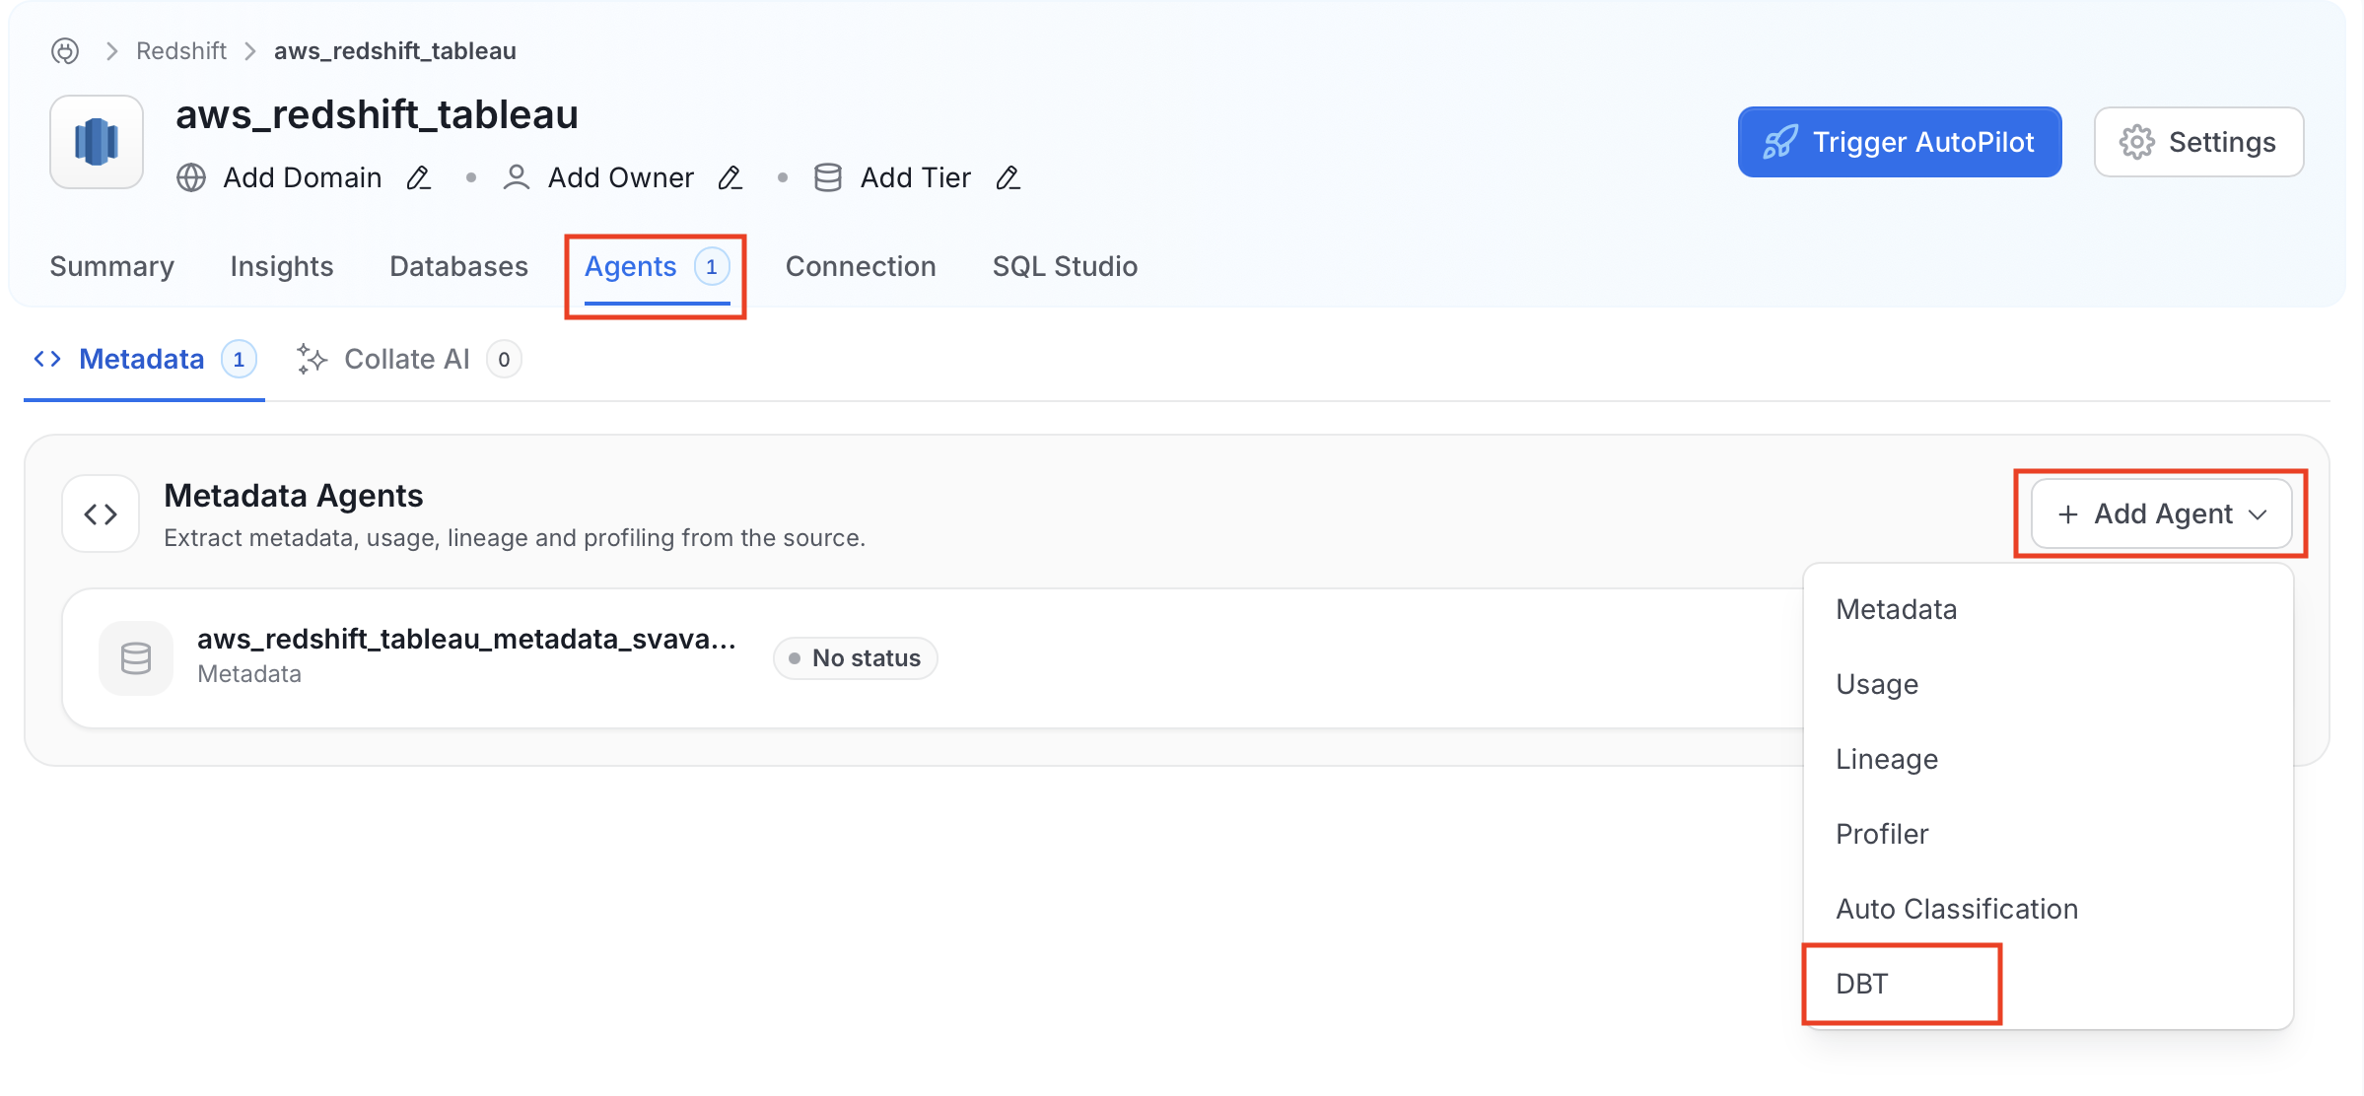The height and width of the screenshot is (1096, 2364).
Task: Click the Collate AI count badge showing 0
Action: point(504,360)
